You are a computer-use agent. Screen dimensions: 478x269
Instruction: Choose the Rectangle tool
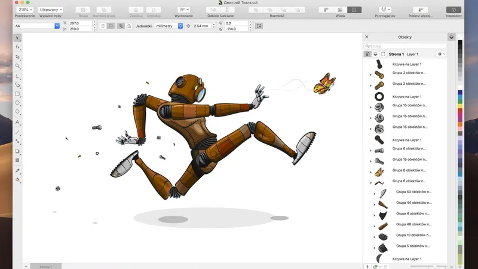pyautogui.click(x=17, y=94)
